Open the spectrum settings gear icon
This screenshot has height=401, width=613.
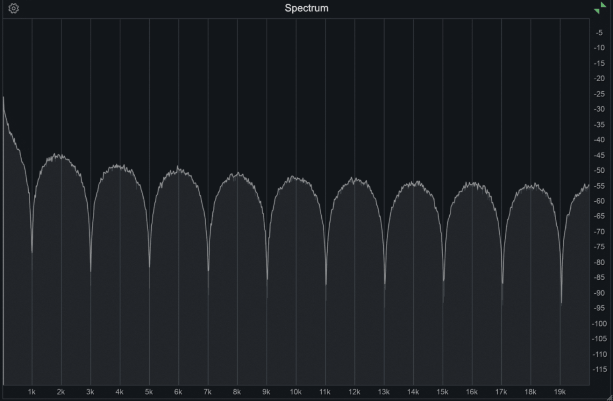pyautogui.click(x=14, y=8)
